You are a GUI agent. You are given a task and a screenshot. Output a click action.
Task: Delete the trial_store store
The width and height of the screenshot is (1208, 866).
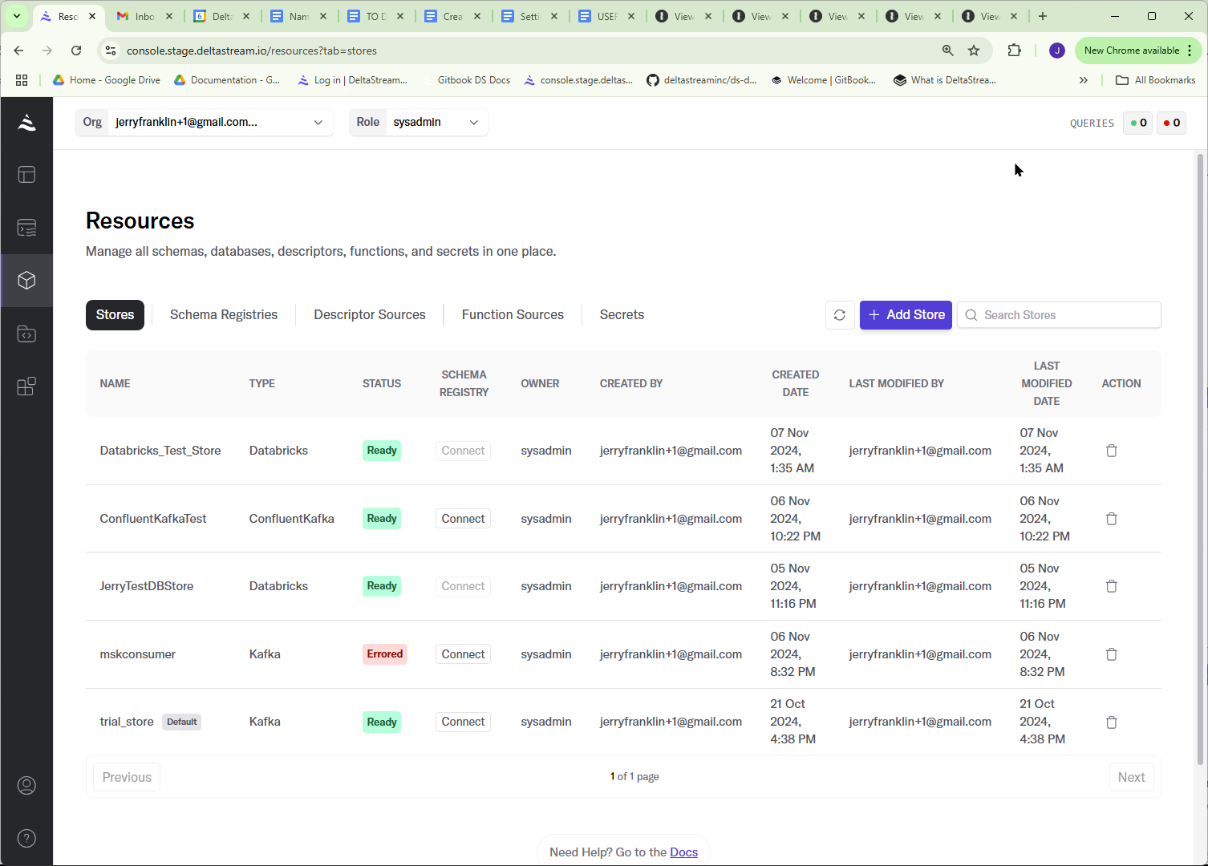[1112, 722]
